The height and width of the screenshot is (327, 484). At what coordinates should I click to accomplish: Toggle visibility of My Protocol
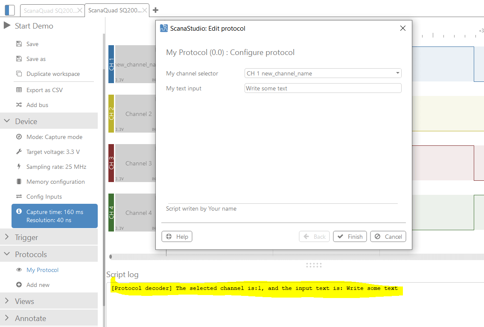19,269
